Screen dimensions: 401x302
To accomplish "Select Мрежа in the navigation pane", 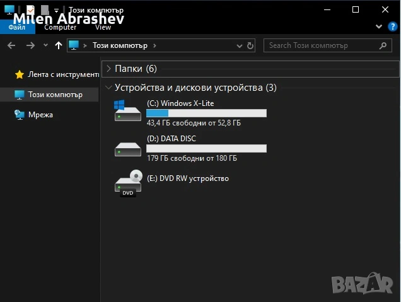I will 40,115.
